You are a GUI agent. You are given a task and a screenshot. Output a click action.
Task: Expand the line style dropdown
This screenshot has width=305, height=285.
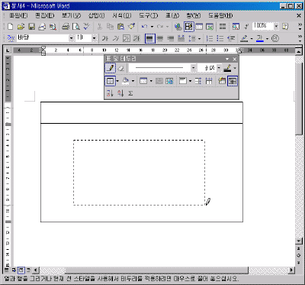click(194, 68)
